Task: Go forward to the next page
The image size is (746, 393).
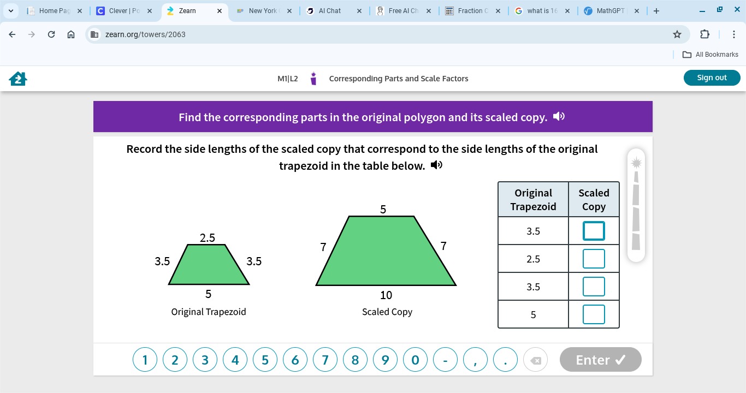Action: point(32,34)
